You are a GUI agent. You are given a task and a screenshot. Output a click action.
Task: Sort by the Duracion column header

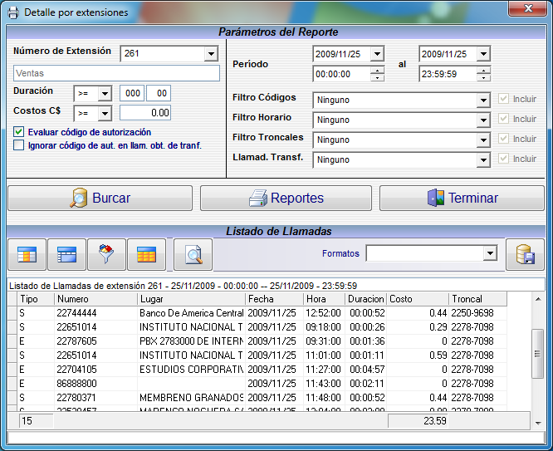point(365,299)
